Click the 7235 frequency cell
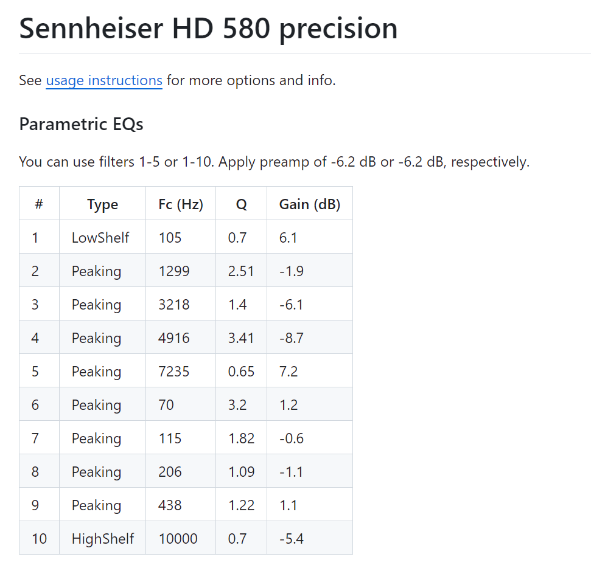Viewport: 591px width, 568px height. coord(173,371)
